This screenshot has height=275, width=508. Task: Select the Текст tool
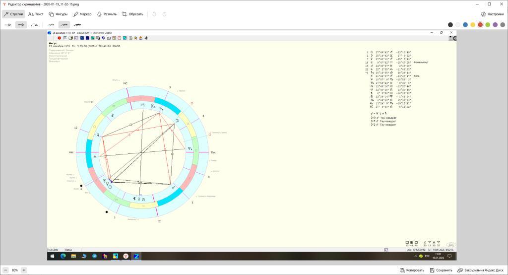[36, 14]
